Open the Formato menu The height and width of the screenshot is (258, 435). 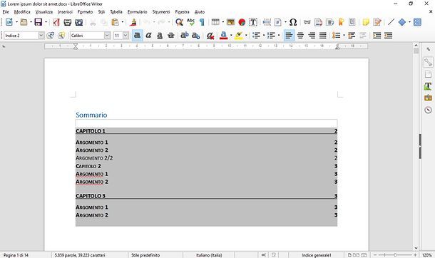[x=85, y=12]
